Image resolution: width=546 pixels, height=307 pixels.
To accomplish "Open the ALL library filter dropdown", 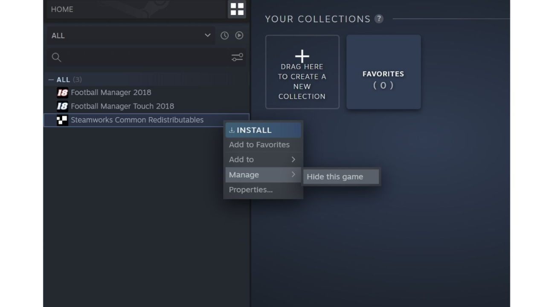I will tap(131, 36).
